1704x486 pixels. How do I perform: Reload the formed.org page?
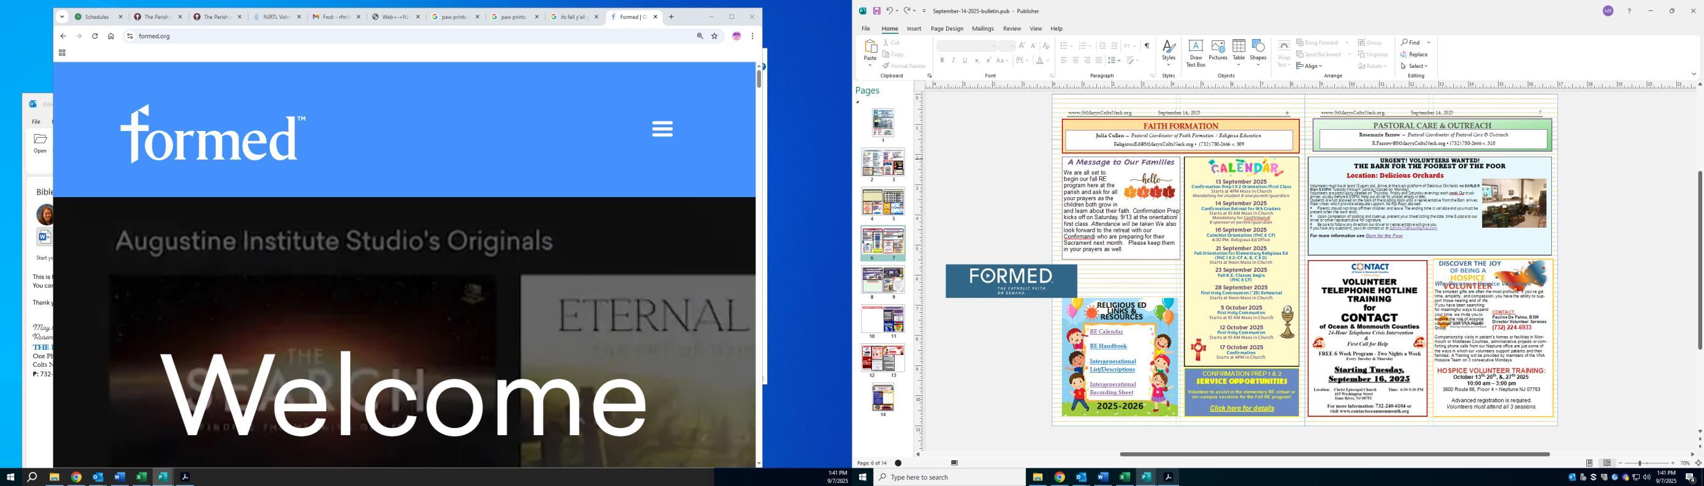94,36
